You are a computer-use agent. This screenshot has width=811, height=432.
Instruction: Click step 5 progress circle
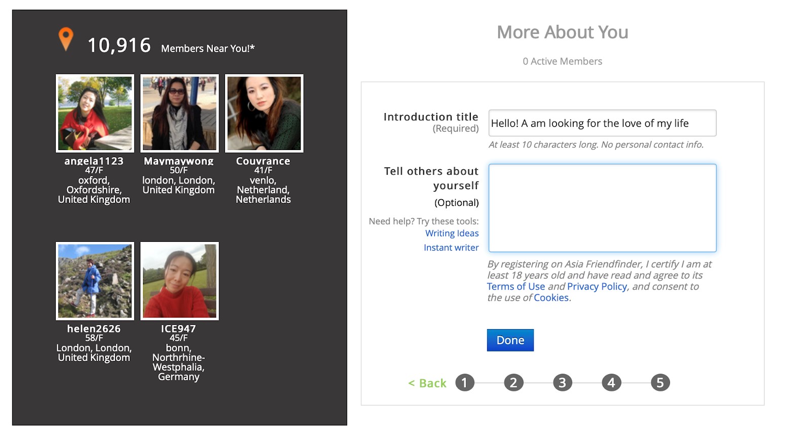tap(660, 383)
